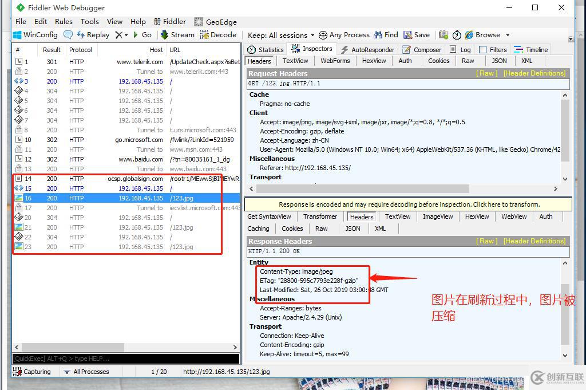Click Raw link in Request Headers
This screenshot has height=390, width=586.
486,73
